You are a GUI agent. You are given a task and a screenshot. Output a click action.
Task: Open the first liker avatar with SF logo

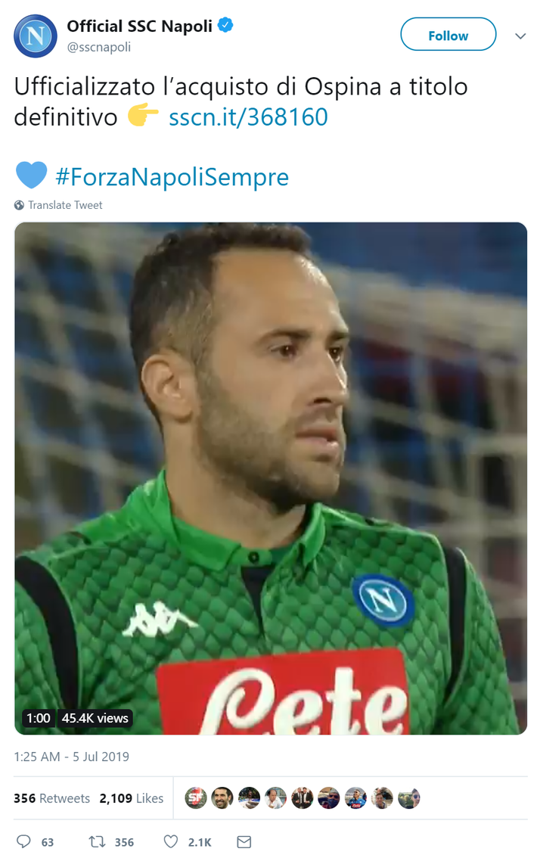click(195, 798)
